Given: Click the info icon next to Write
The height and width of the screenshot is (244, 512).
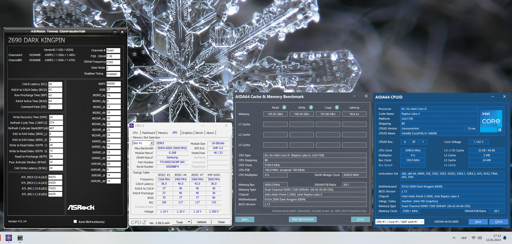Looking at the screenshot, I should click(x=311, y=107).
